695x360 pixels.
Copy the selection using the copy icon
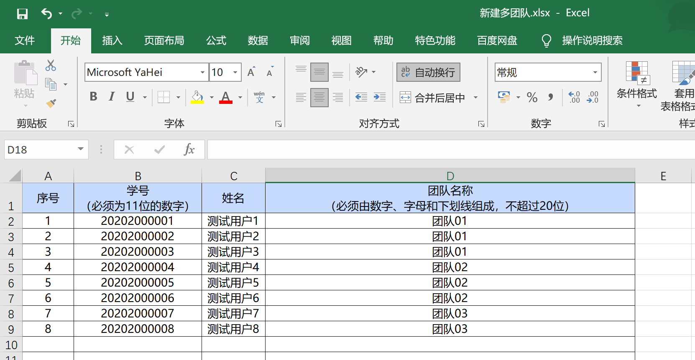(51, 84)
